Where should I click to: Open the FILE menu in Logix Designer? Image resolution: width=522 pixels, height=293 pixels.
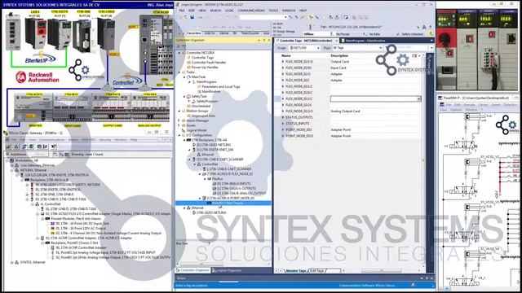coord(182,11)
